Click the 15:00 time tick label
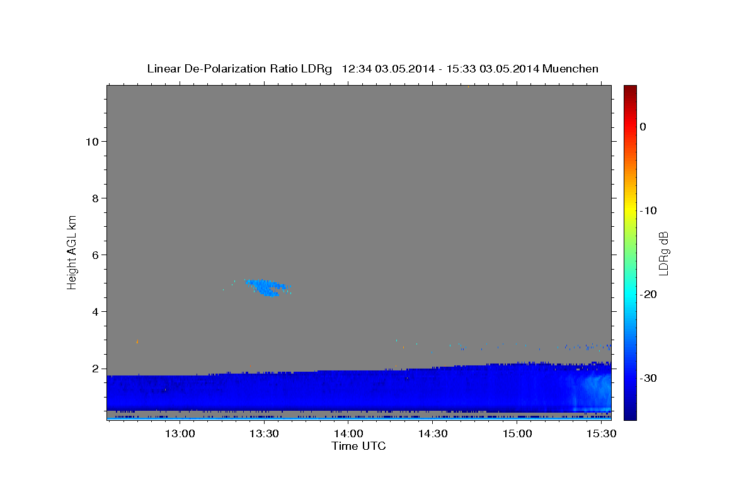Screen dimensions: 756x504 [517, 434]
